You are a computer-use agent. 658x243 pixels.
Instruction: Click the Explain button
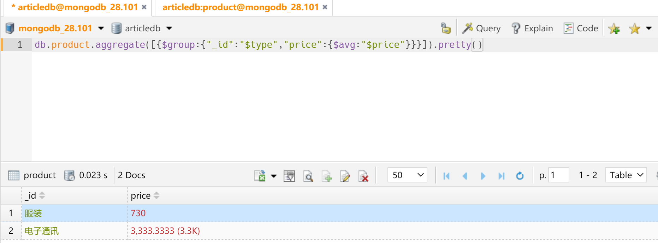coord(532,28)
